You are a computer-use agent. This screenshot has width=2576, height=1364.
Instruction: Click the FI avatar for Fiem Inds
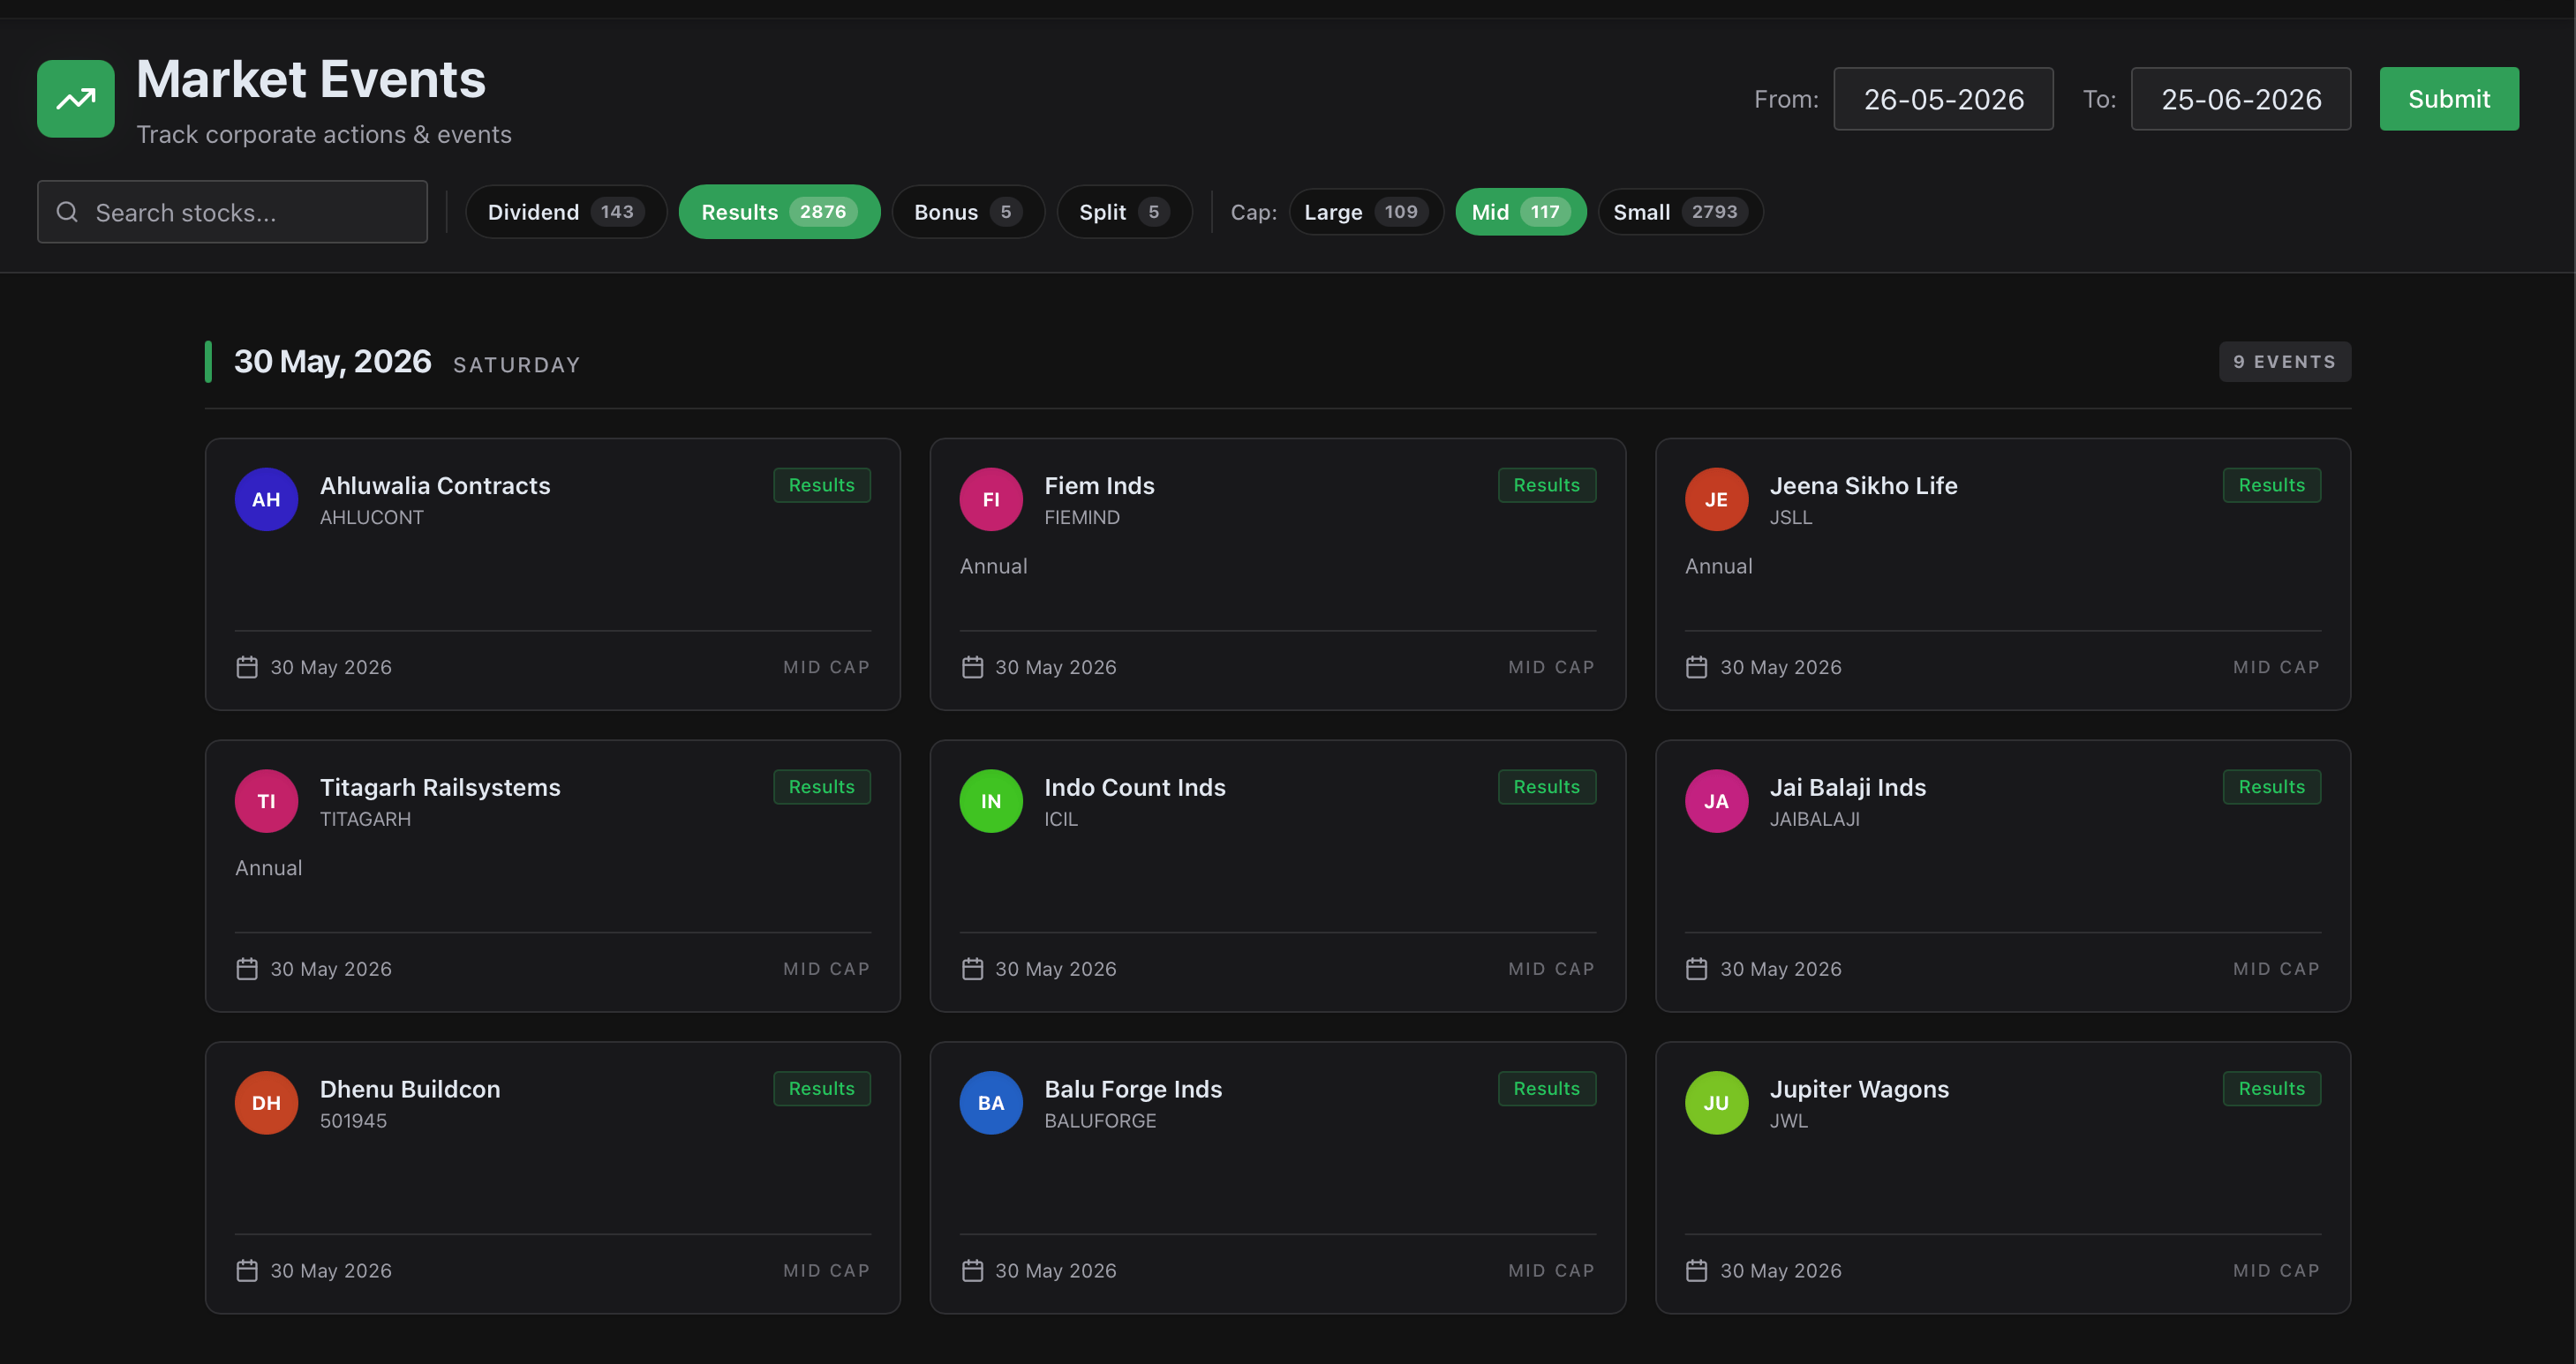click(991, 499)
